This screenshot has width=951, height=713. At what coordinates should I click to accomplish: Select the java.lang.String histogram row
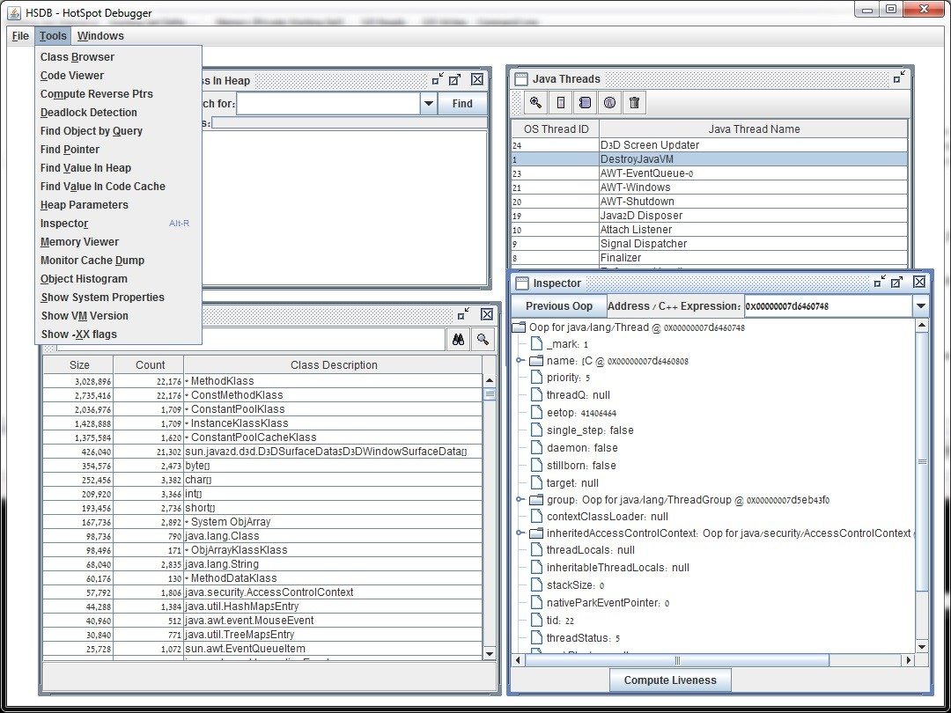point(262,564)
